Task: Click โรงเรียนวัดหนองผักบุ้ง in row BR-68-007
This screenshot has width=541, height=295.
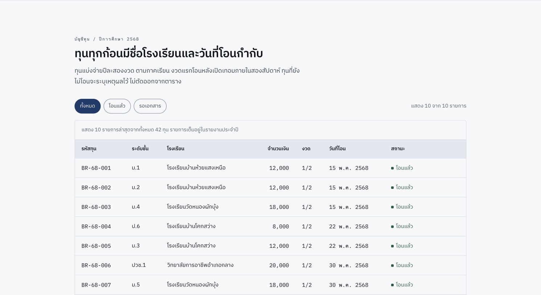Action: 193,285
